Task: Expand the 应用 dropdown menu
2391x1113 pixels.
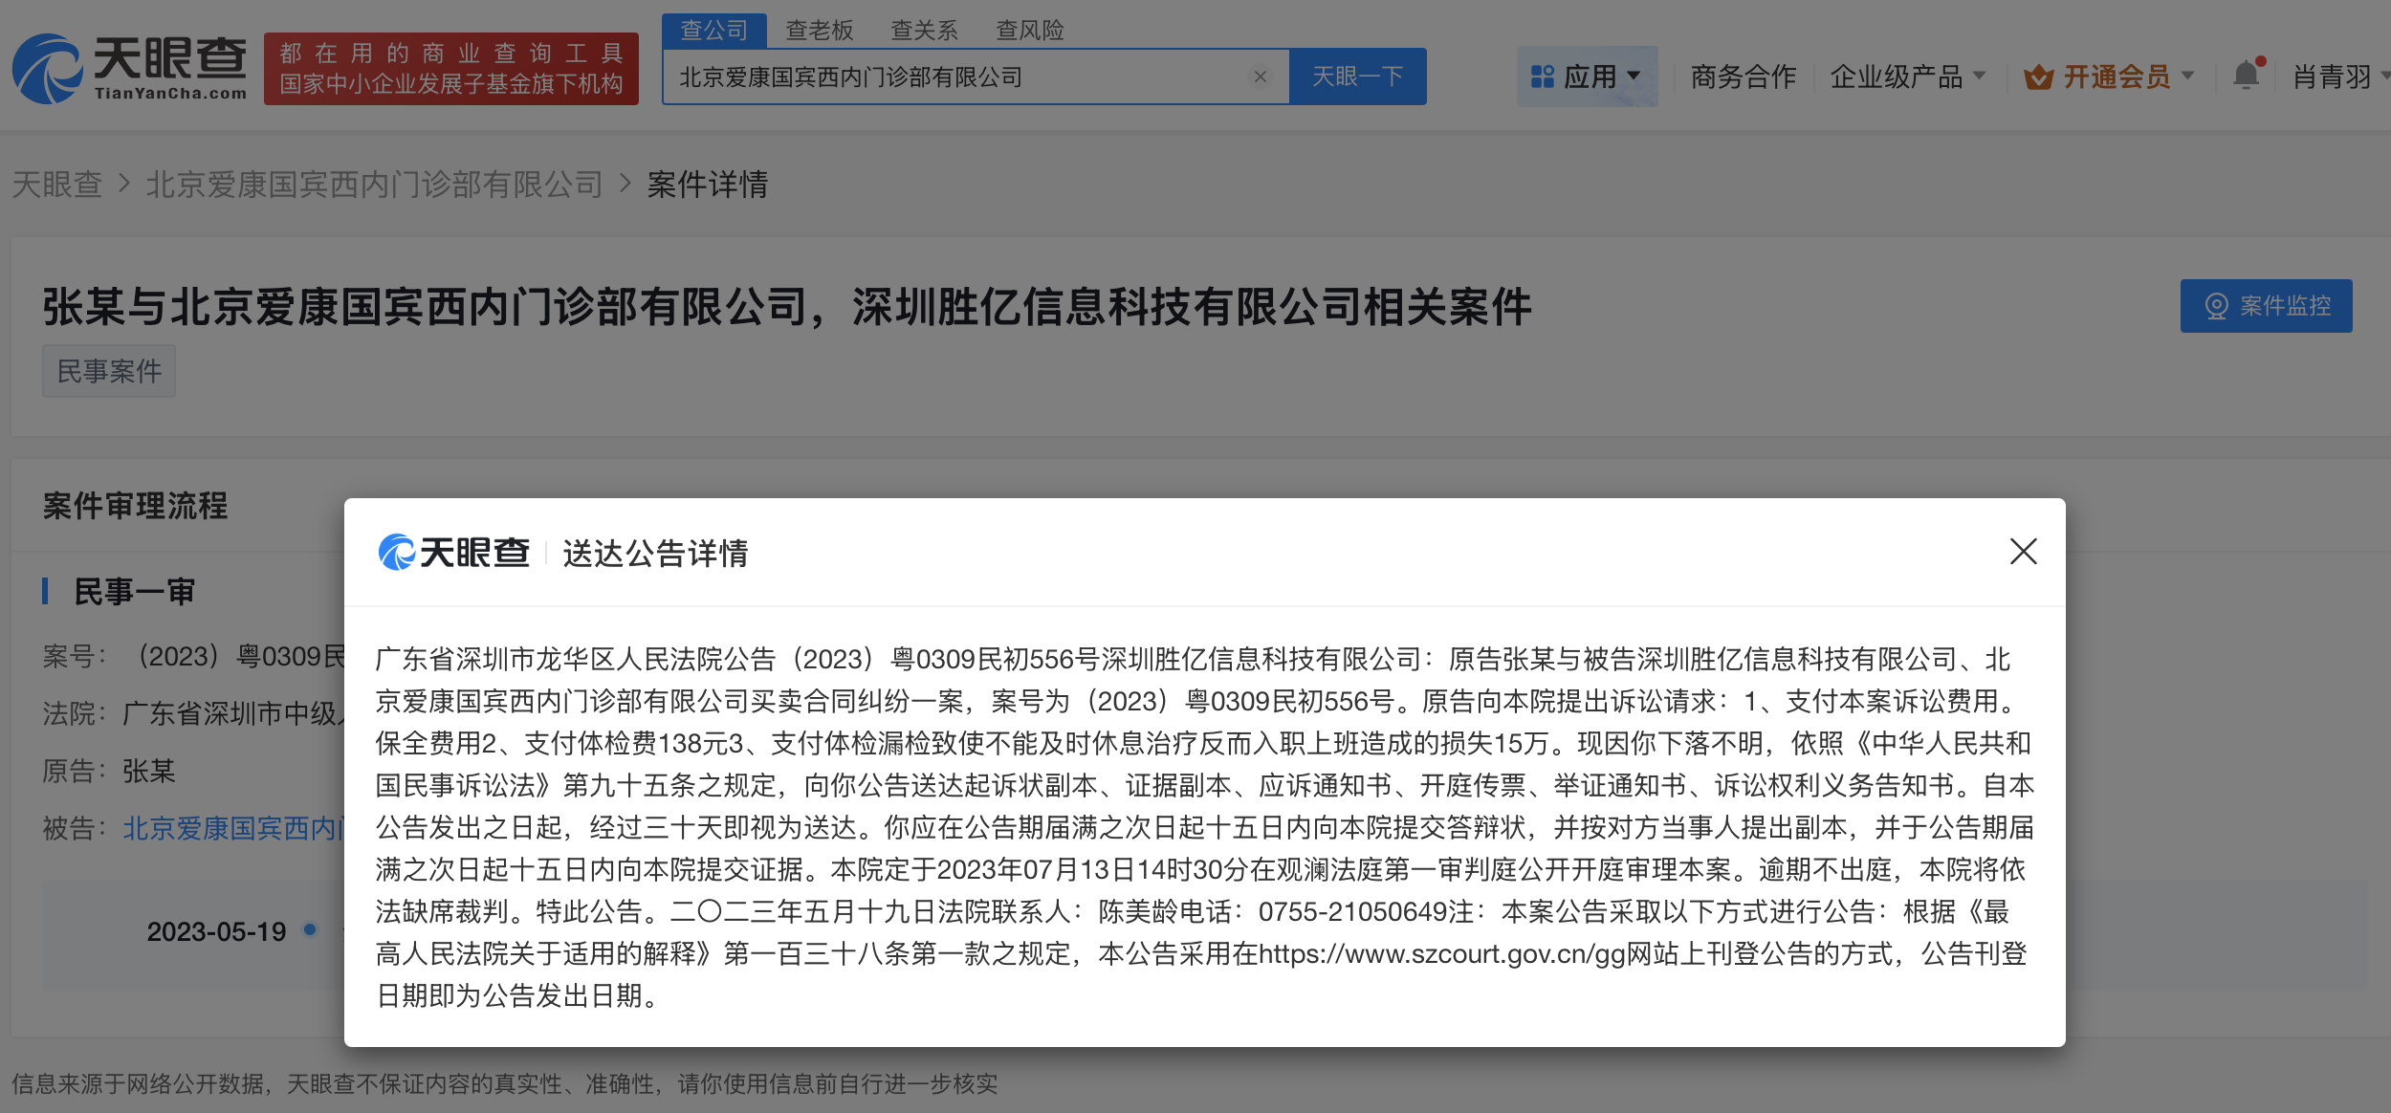Action: [1634, 76]
